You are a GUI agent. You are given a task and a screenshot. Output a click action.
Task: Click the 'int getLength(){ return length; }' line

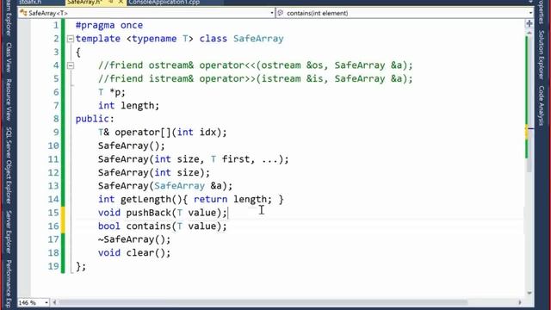191,199
